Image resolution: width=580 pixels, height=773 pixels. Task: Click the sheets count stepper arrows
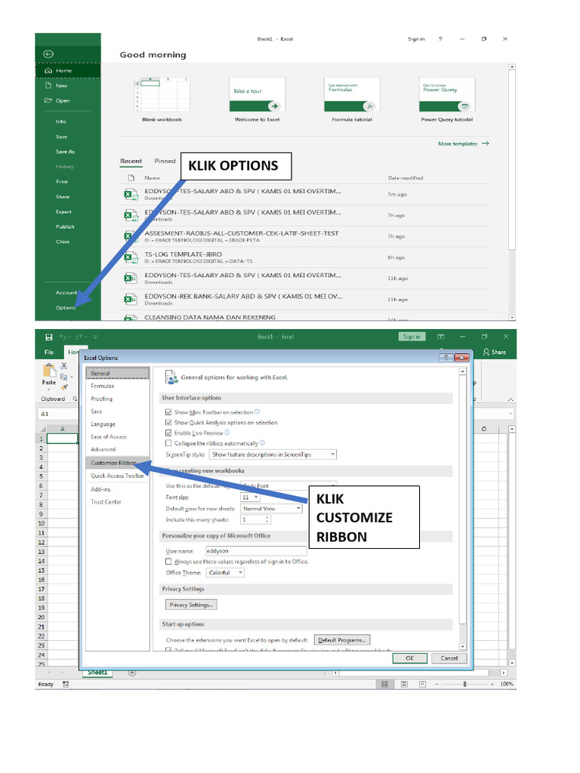pos(267,519)
